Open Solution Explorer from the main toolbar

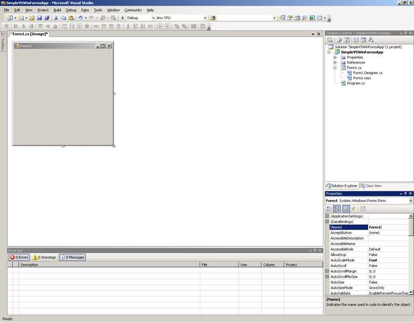point(282,18)
